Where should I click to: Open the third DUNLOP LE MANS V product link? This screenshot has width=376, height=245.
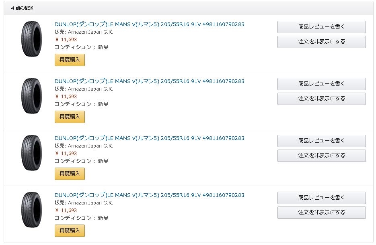[x=149, y=138]
